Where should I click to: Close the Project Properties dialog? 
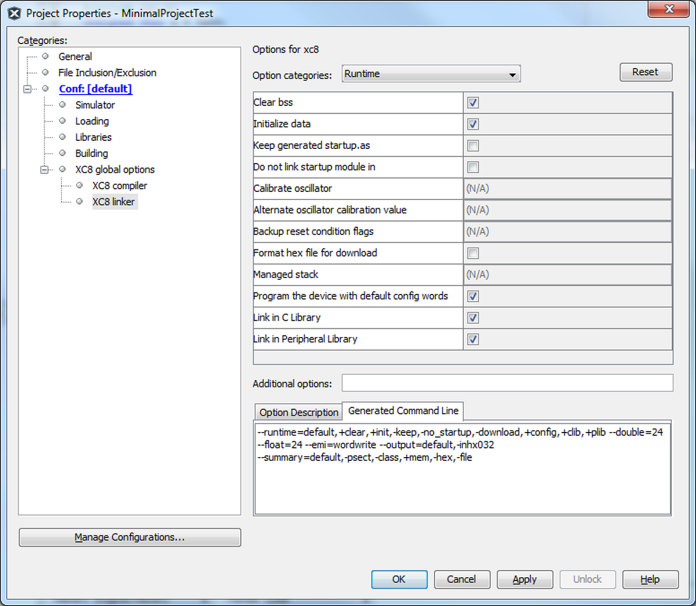669,9
